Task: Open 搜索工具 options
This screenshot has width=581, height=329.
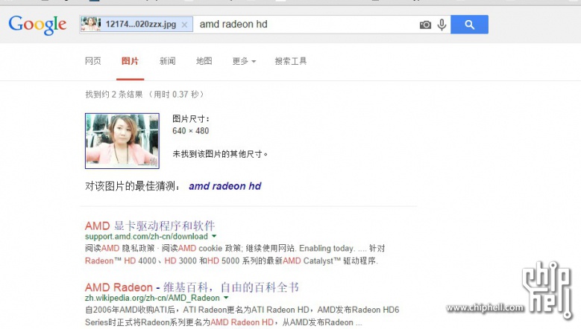Action: pos(291,61)
